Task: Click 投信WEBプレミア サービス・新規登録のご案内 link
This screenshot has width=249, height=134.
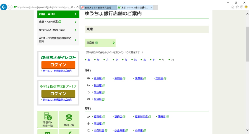Action: [x=57, y=100]
